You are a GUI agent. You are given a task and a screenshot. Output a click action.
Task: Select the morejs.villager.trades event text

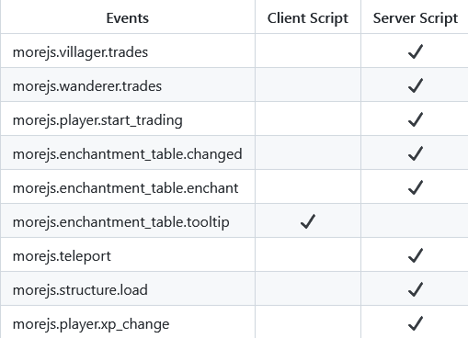80,52
